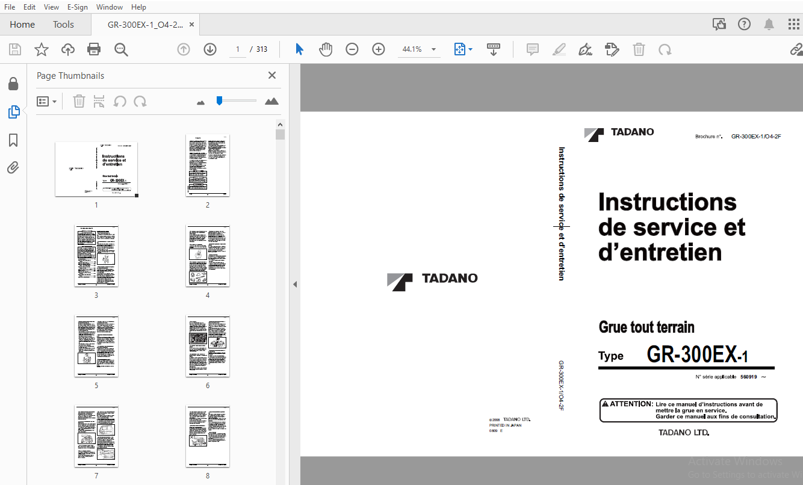
Task: Switch to the Tools tab
Action: point(63,25)
